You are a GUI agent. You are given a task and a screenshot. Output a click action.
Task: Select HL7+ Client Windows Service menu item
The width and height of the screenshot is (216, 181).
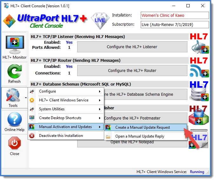66,100
